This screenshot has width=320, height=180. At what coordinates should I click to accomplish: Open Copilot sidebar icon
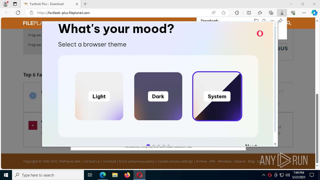point(314,13)
